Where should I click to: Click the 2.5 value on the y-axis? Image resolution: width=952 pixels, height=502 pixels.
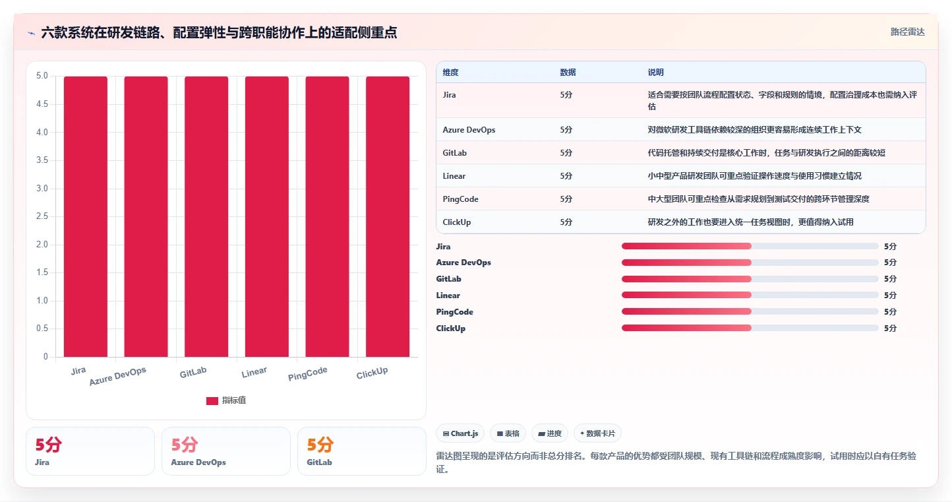[42, 216]
